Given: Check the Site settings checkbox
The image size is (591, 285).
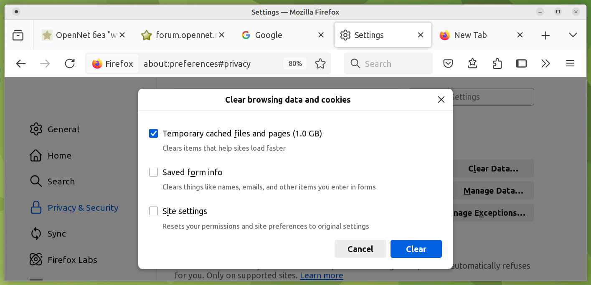Looking at the screenshot, I should 154,211.
